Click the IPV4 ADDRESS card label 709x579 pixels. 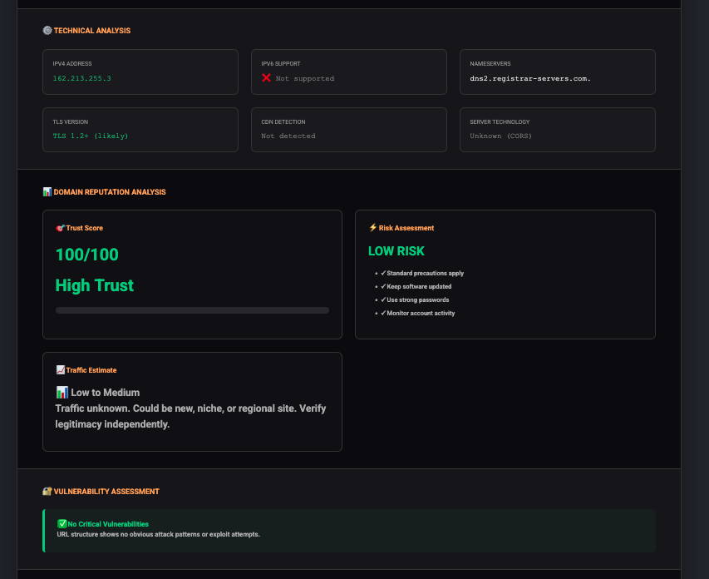point(72,64)
